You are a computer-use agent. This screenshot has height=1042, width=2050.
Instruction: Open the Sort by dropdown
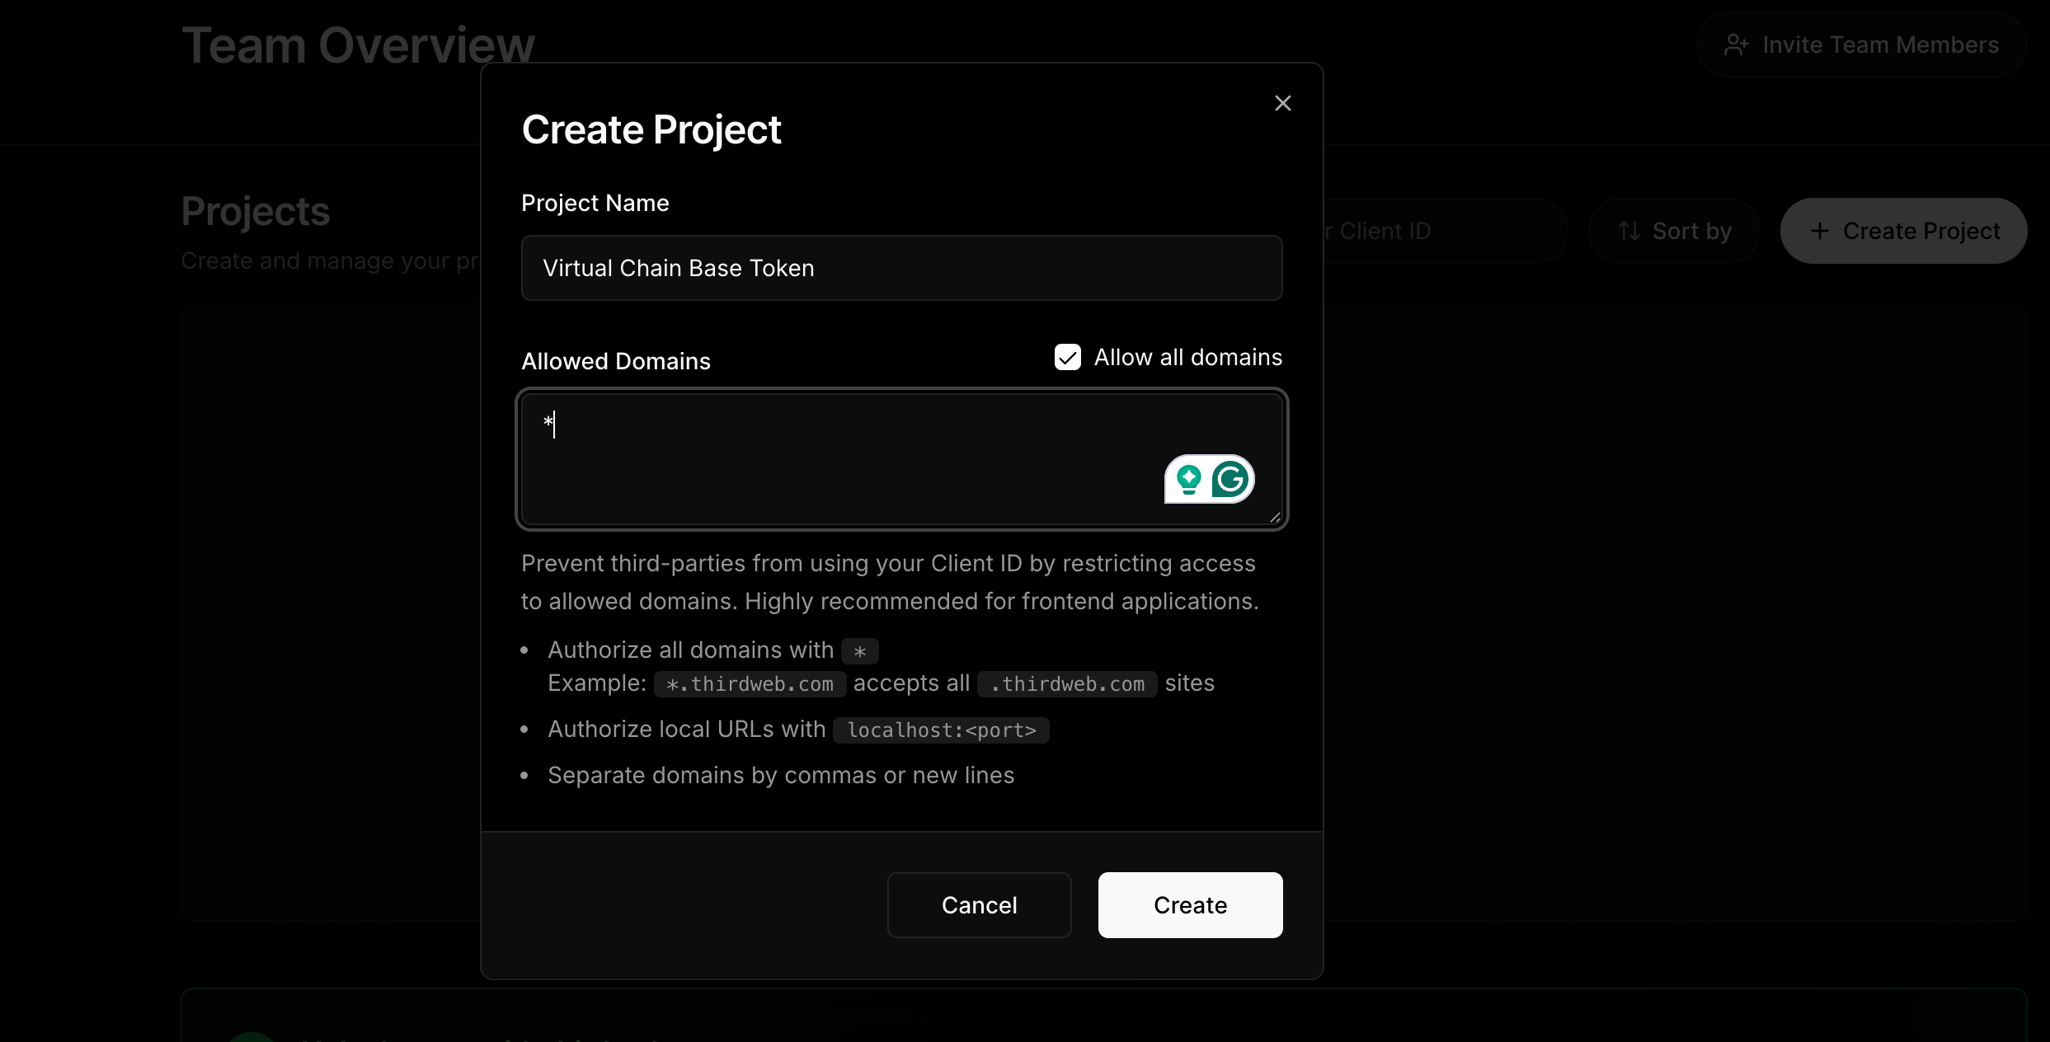tap(1674, 231)
